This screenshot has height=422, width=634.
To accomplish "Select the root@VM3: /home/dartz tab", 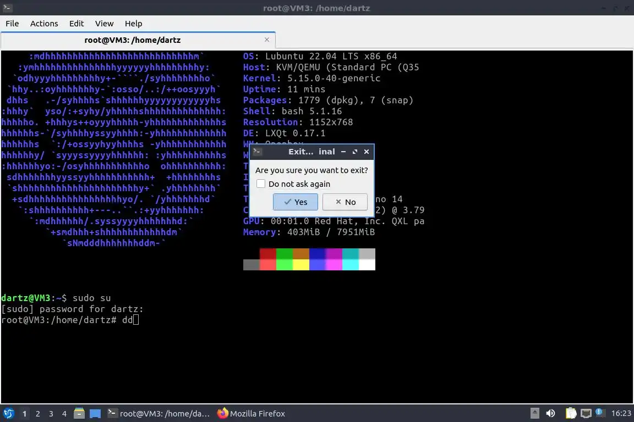I will 138,40.
